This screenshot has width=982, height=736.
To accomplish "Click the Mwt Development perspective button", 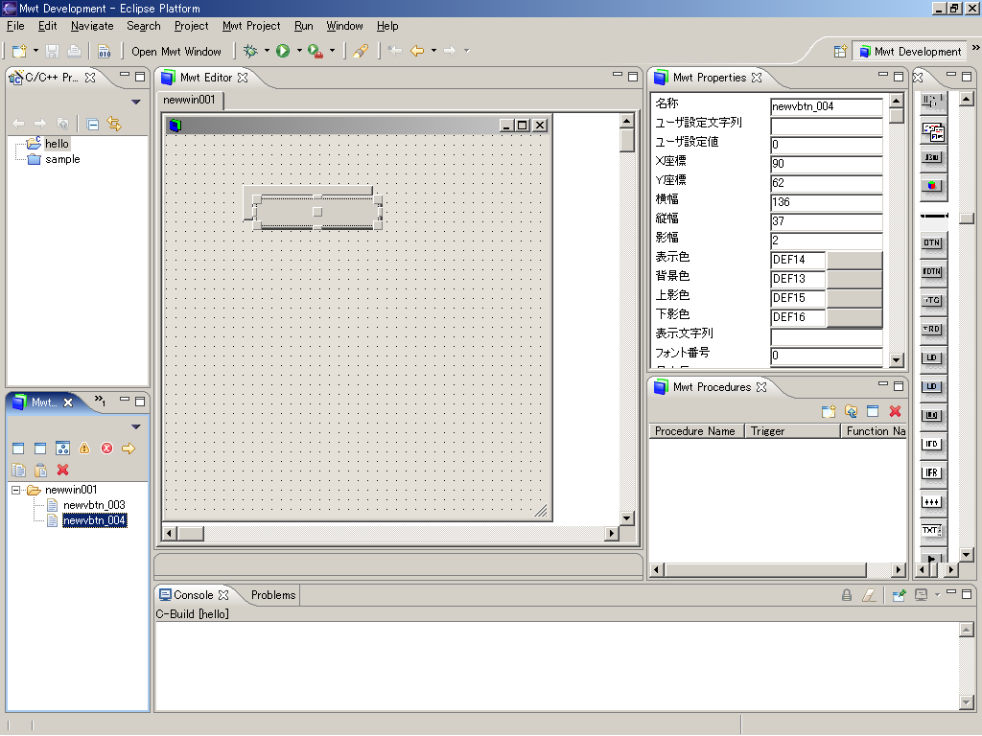I will (x=911, y=52).
